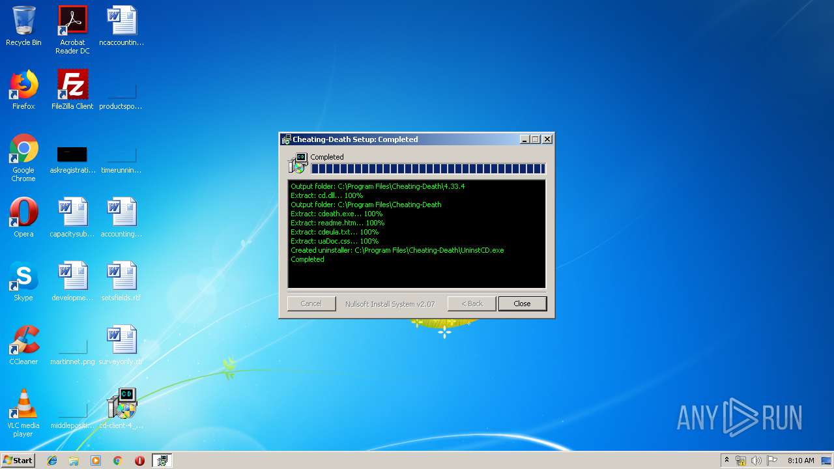The width and height of the screenshot is (834, 469).
Task: Open CCleaner desktop shortcut
Action: click(23, 345)
